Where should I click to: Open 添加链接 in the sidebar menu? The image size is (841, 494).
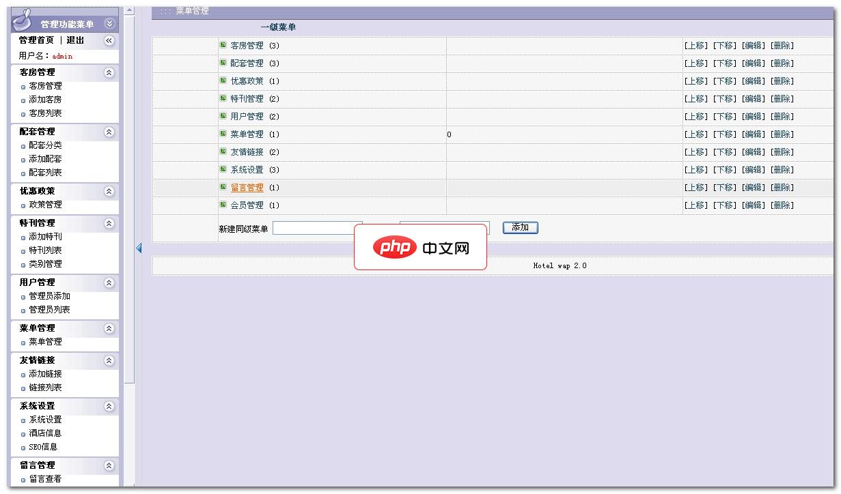pyautogui.click(x=45, y=374)
